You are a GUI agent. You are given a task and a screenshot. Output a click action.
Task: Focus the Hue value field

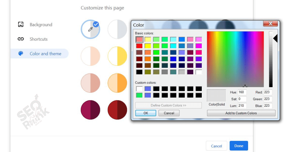(x=242, y=92)
